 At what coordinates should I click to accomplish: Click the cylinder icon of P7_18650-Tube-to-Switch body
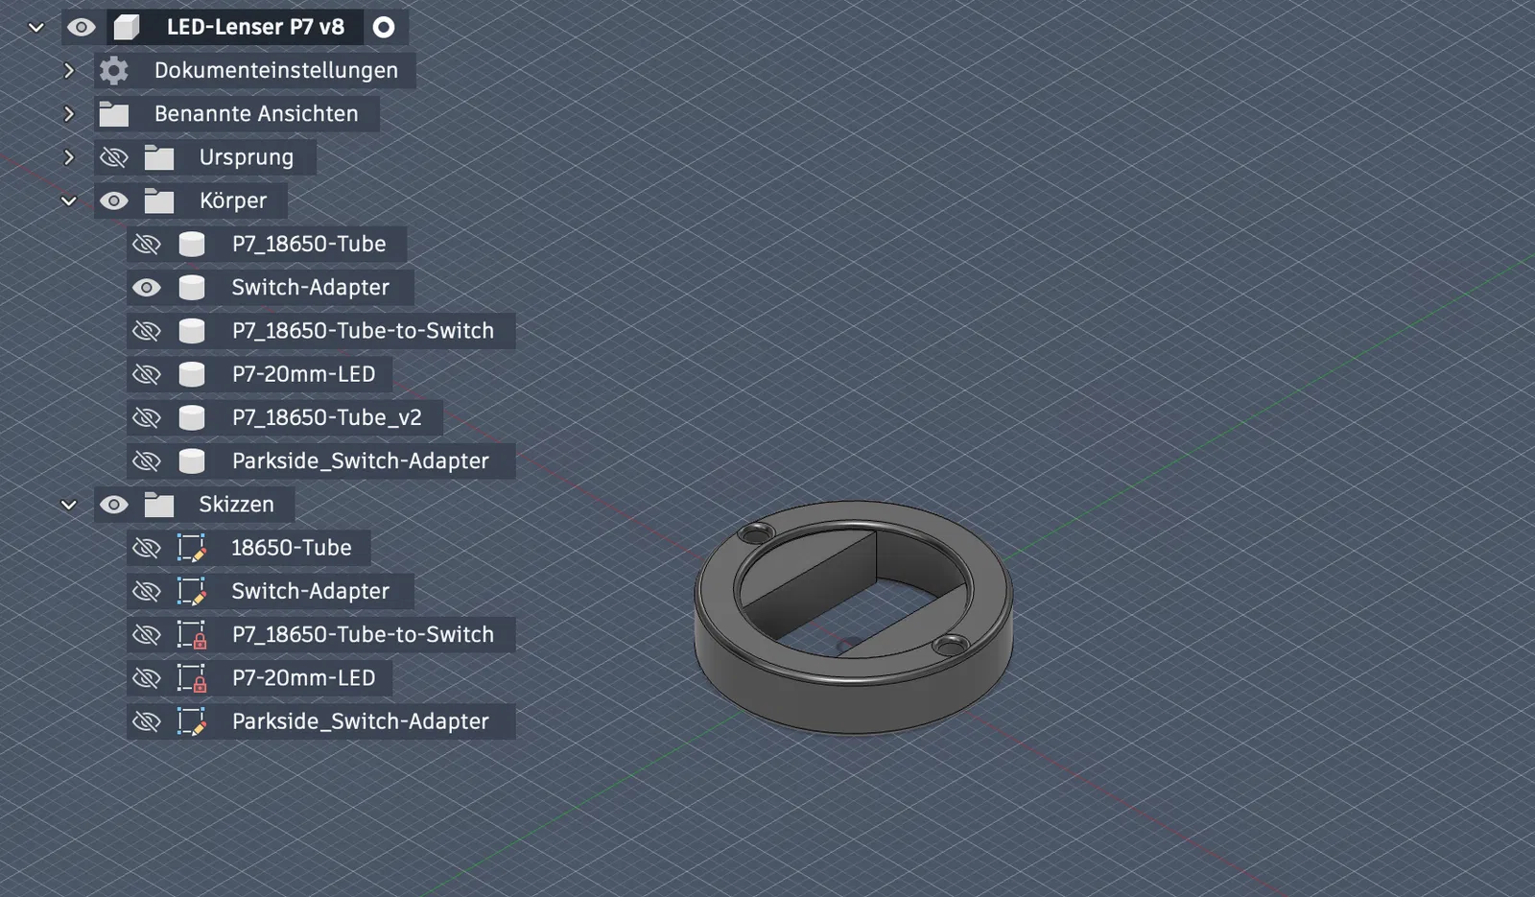coord(192,331)
